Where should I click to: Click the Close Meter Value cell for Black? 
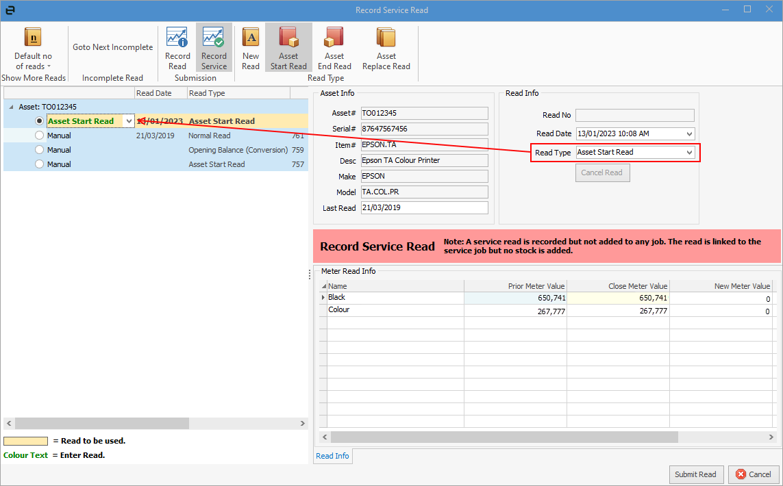(x=618, y=298)
